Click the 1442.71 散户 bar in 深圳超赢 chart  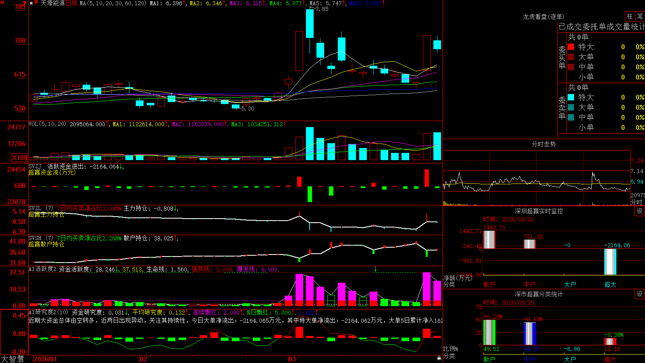click(489, 239)
